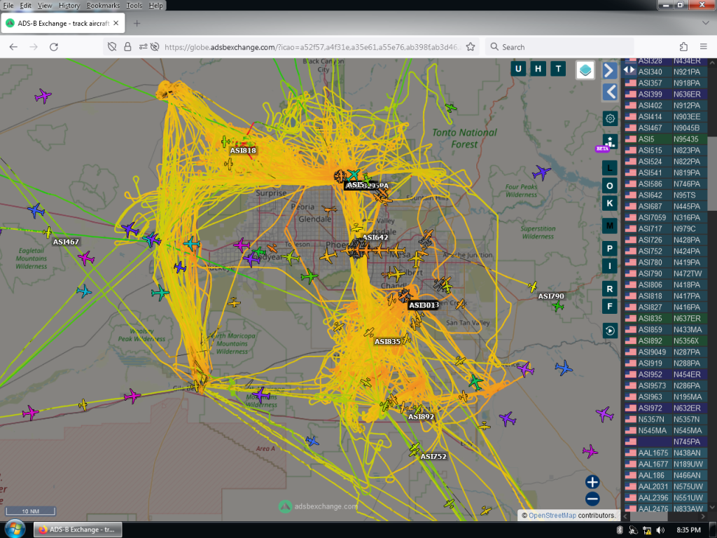The width and height of the screenshot is (717, 538).
Task: Click the ASI642 map label
Action: click(375, 237)
